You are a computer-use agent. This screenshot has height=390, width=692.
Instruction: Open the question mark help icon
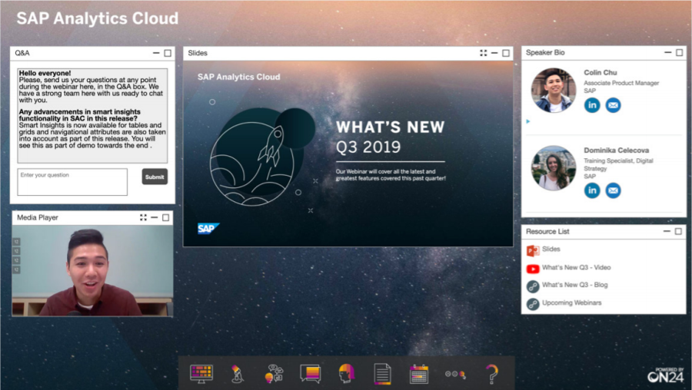point(491,374)
